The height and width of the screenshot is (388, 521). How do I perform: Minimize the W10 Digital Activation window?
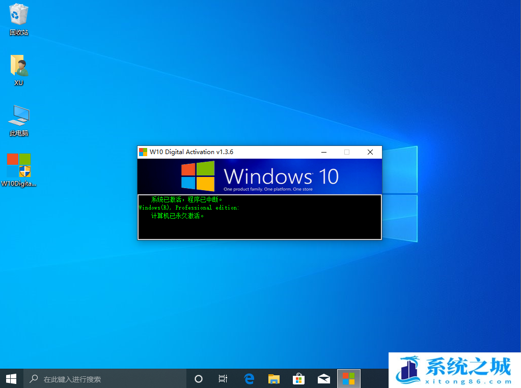tap(324, 152)
